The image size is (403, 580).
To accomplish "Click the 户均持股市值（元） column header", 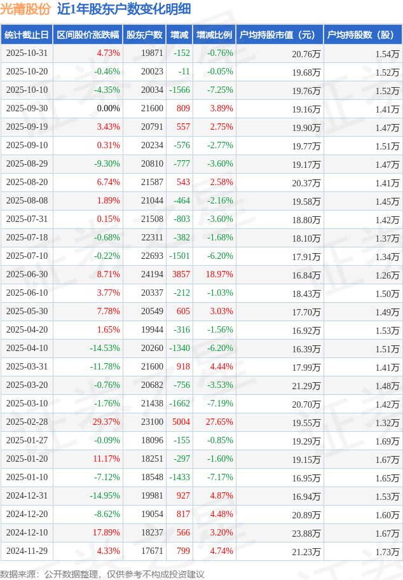I will 279,35.
